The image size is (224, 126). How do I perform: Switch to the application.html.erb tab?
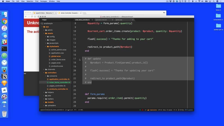tap(101, 20)
